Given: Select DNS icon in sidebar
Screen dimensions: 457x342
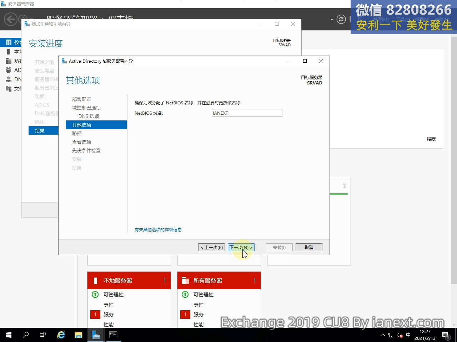Looking at the screenshot, I should tap(9, 79).
